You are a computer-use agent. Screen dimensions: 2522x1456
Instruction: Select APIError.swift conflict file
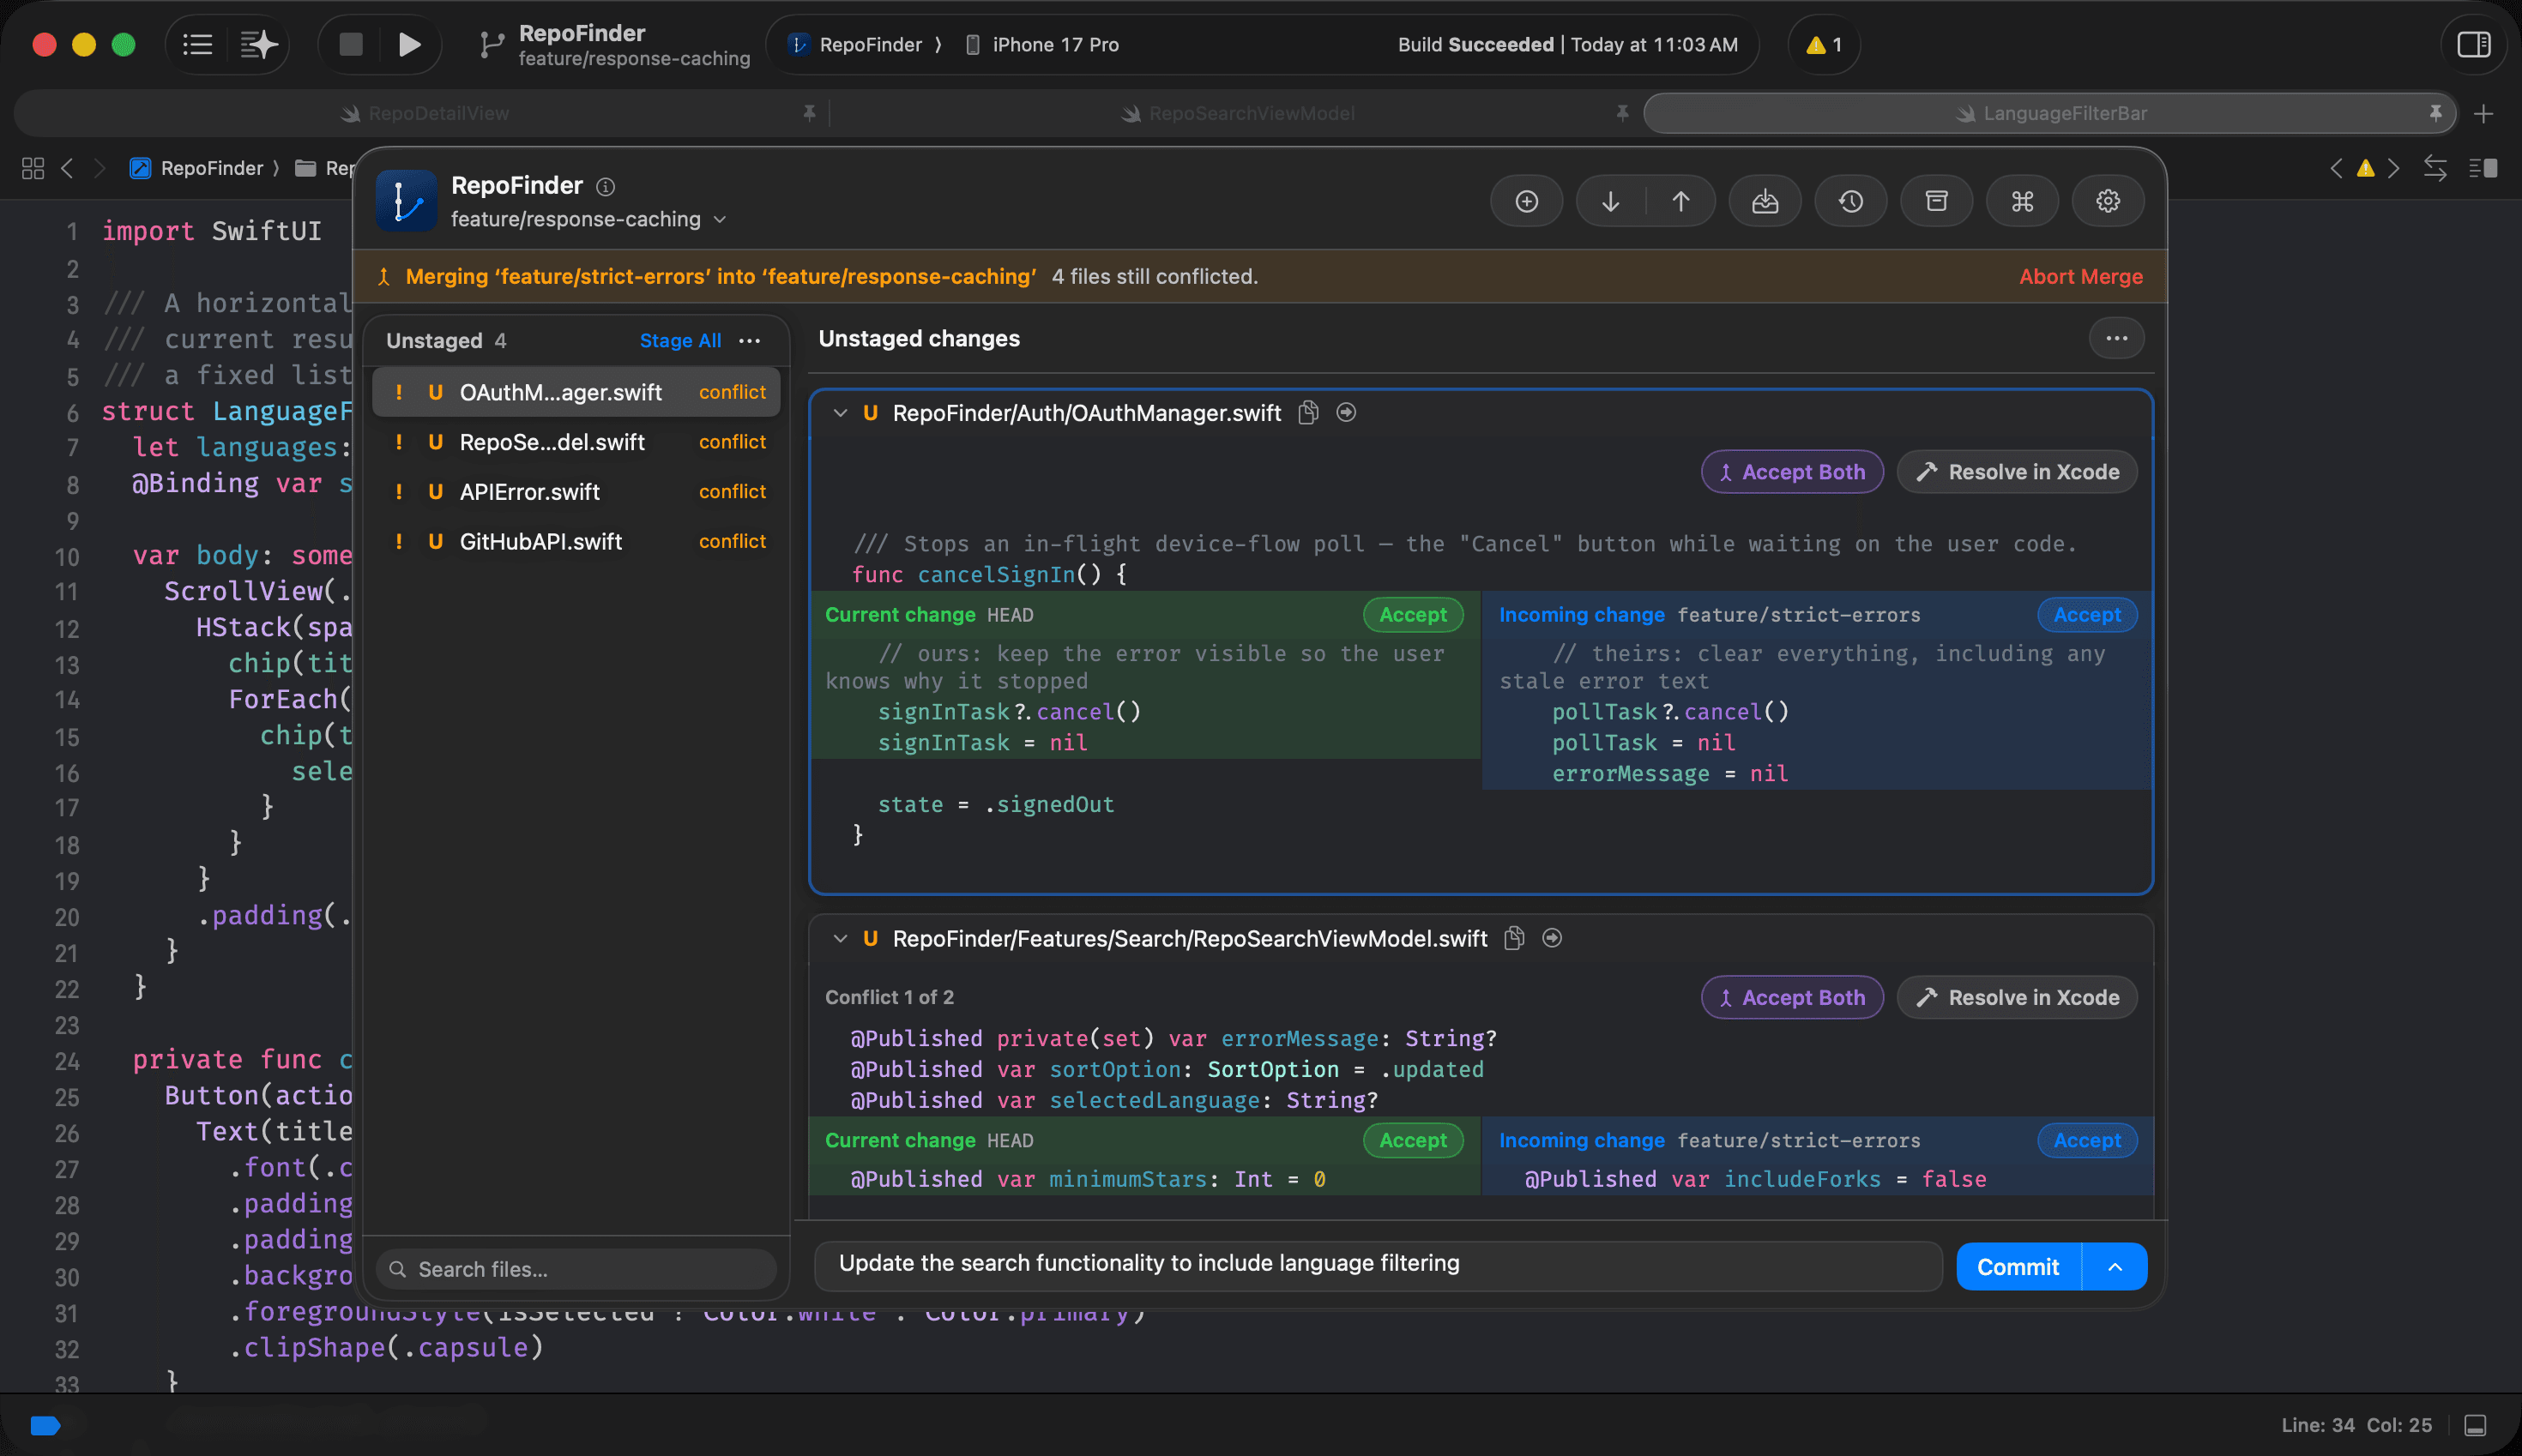pyautogui.click(x=576, y=492)
